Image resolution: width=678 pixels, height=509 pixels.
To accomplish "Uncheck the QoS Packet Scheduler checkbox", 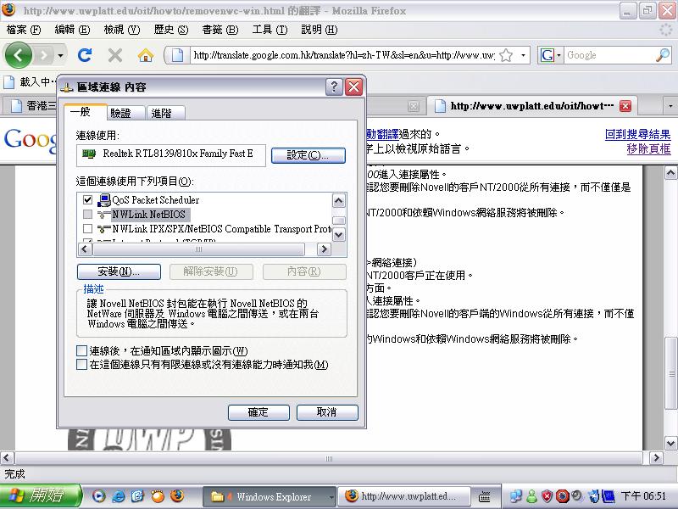I will 88,199.
